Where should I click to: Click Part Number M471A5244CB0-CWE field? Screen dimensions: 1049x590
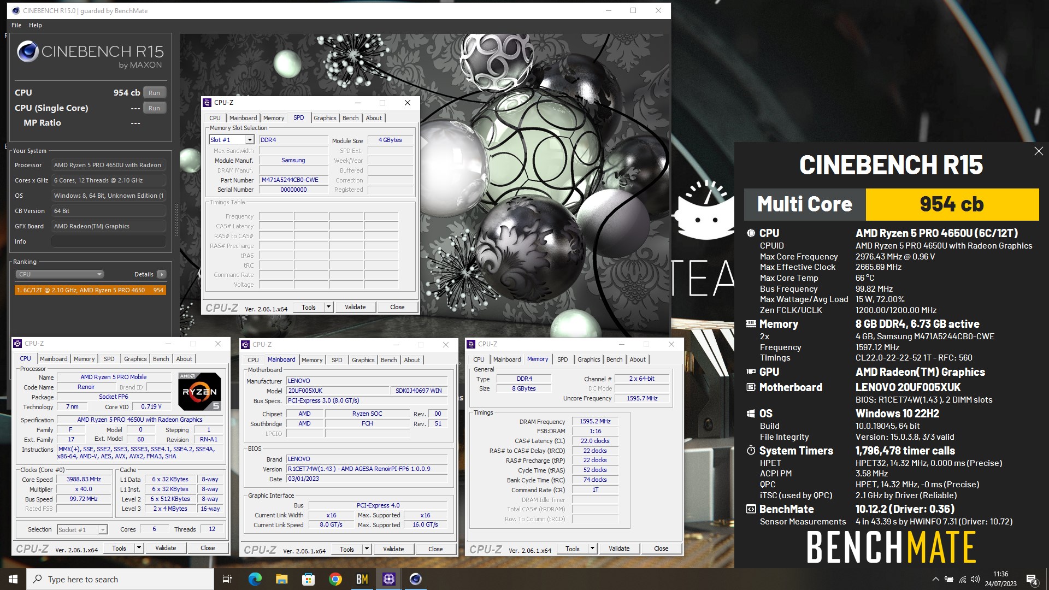(x=293, y=180)
